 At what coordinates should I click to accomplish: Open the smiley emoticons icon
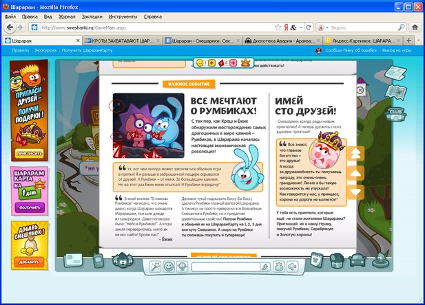click(168, 267)
